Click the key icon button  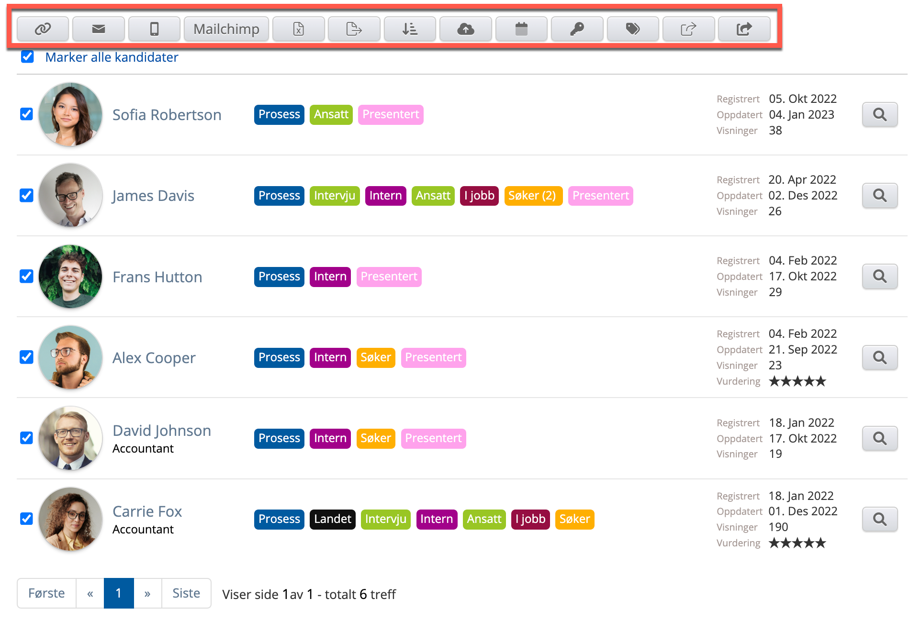[577, 29]
